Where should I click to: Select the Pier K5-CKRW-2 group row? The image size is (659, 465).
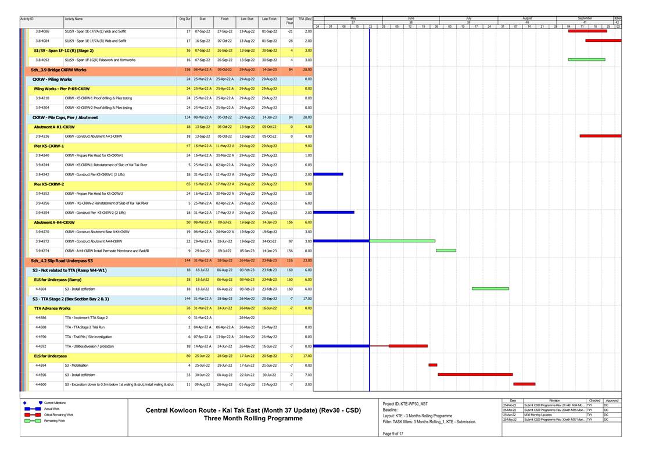[49, 184]
